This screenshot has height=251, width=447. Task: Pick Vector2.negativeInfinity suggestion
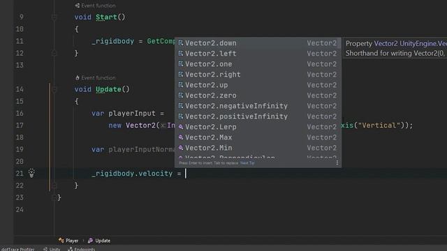click(258, 106)
